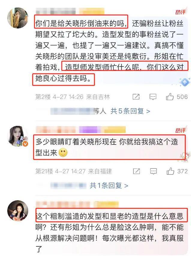The image size is (191, 256).
Task: Open verified second commenter's avatar
Action: coord(18,136)
